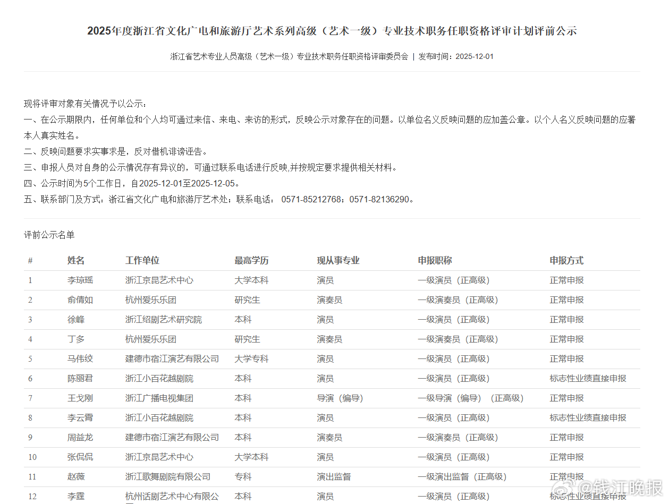669x504 pixels.
Task: Select the 工作单位 column header
Action: pyautogui.click(x=142, y=260)
